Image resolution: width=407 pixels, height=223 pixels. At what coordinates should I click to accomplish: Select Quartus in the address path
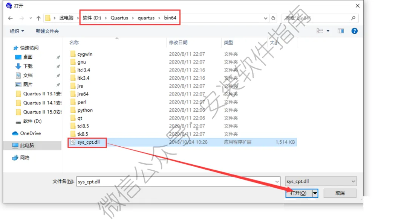(x=119, y=18)
